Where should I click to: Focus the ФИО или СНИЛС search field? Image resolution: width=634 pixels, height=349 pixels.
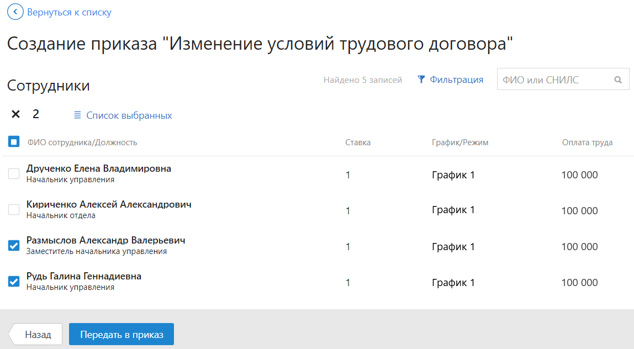(x=563, y=80)
